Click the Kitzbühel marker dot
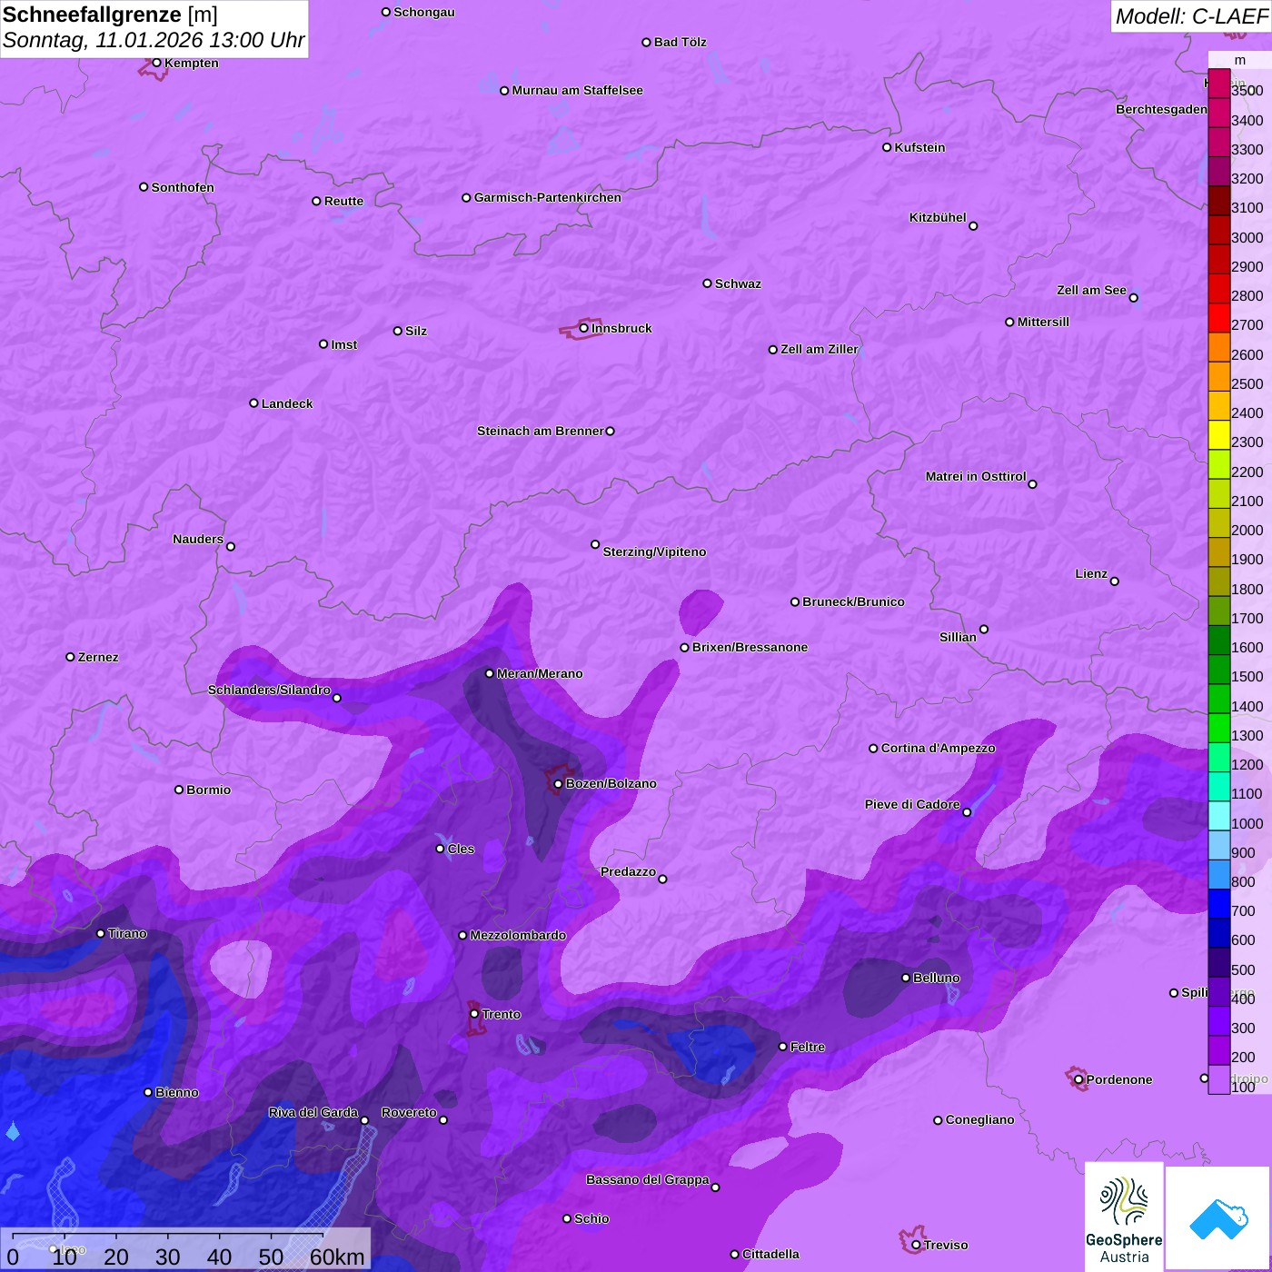The height and width of the screenshot is (1272, 1272). [974, 226]
